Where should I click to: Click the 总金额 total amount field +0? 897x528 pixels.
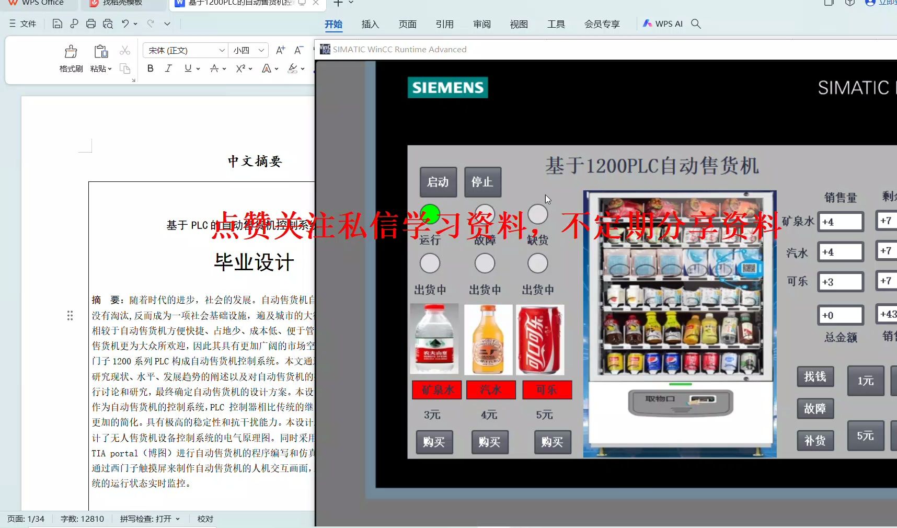pyautogui.click(x=841, y=315)
